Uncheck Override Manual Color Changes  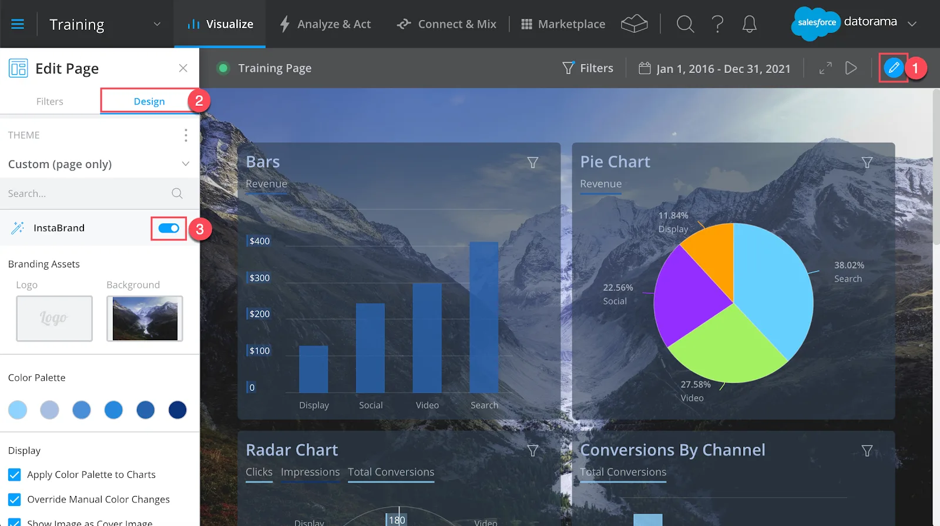point(15,500)
